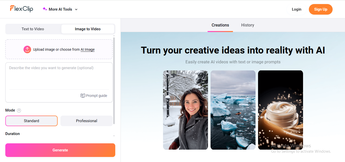Select the snowy selfie thumbnail
Screen dimensions: 345x162
pyautogui.click(x=185, y=110)
